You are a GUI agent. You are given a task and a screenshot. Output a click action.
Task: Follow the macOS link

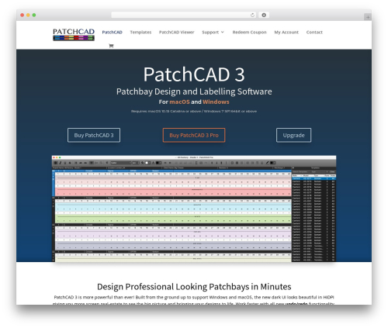coord(179,102)
